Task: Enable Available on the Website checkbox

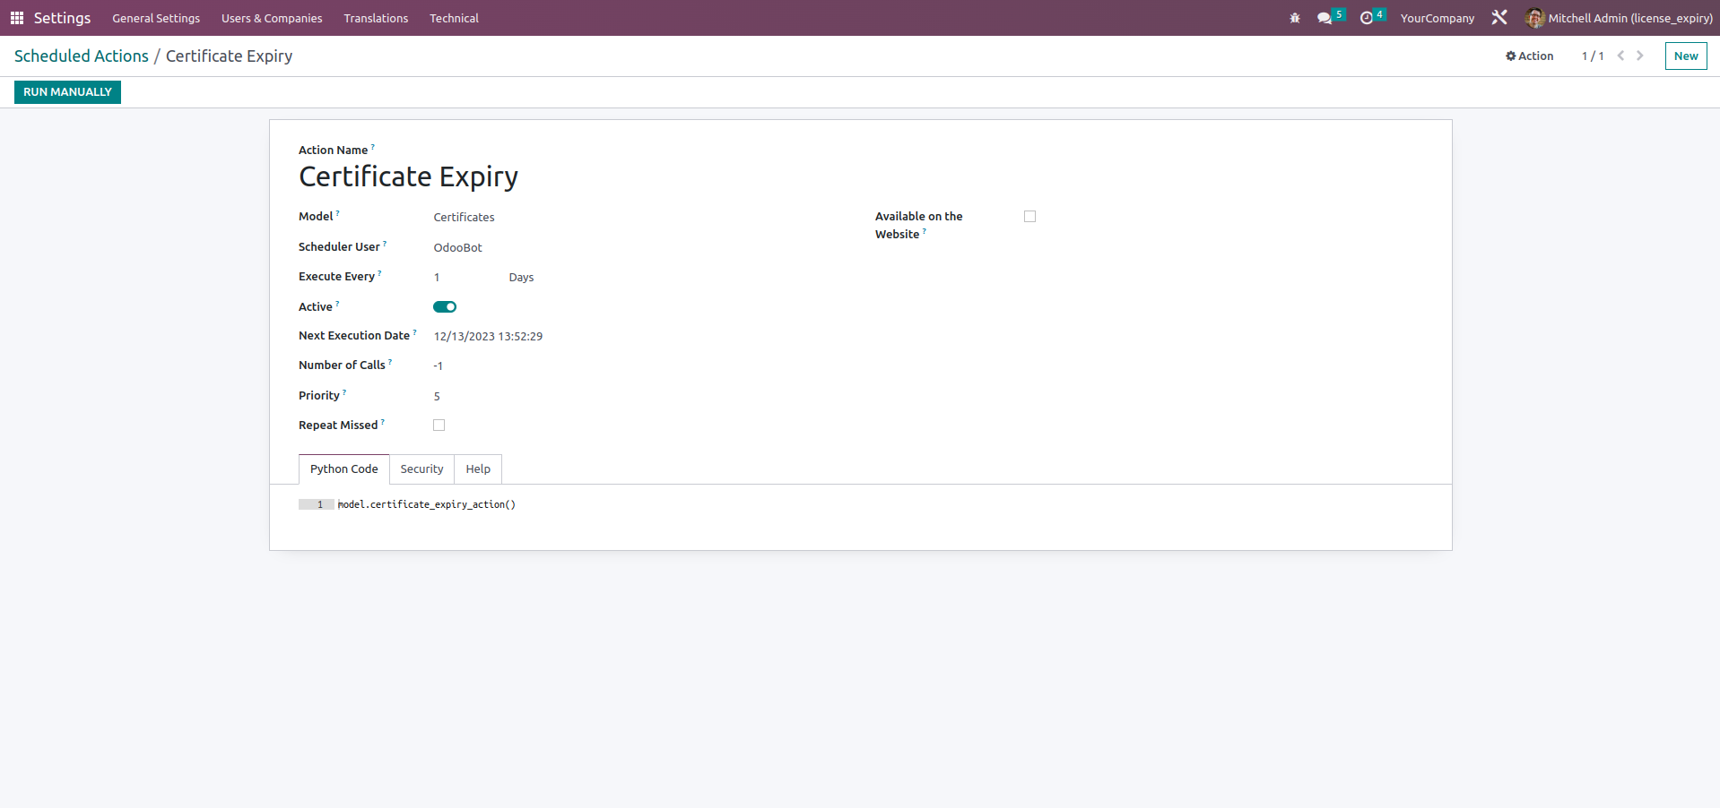Action: click(1029, 217)
